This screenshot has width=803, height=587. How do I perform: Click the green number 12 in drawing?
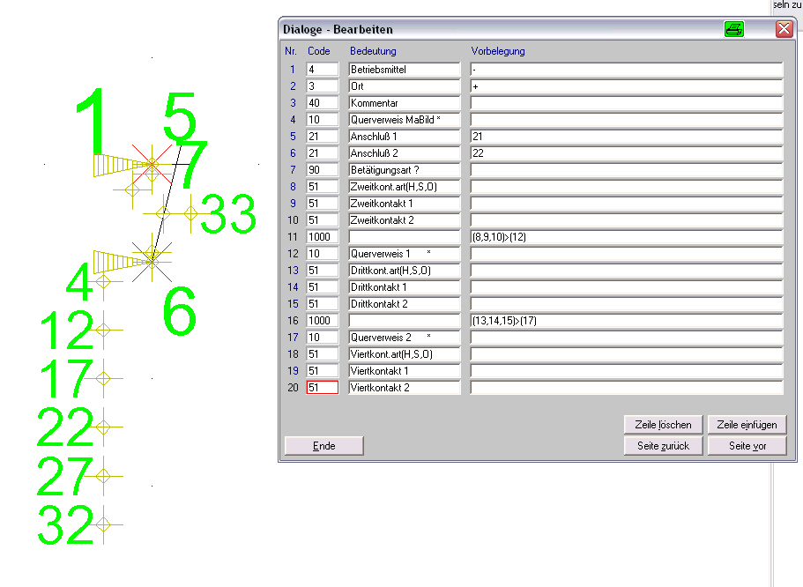point(67,330)
